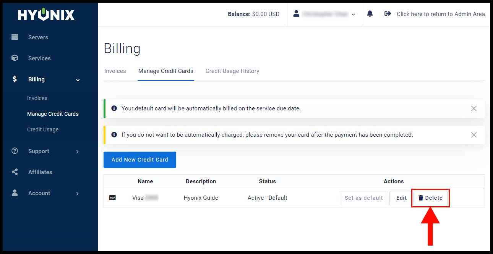Edit the Hyonix Guide credit card
This screenshot has height=254, width=493.
[401, 198]
